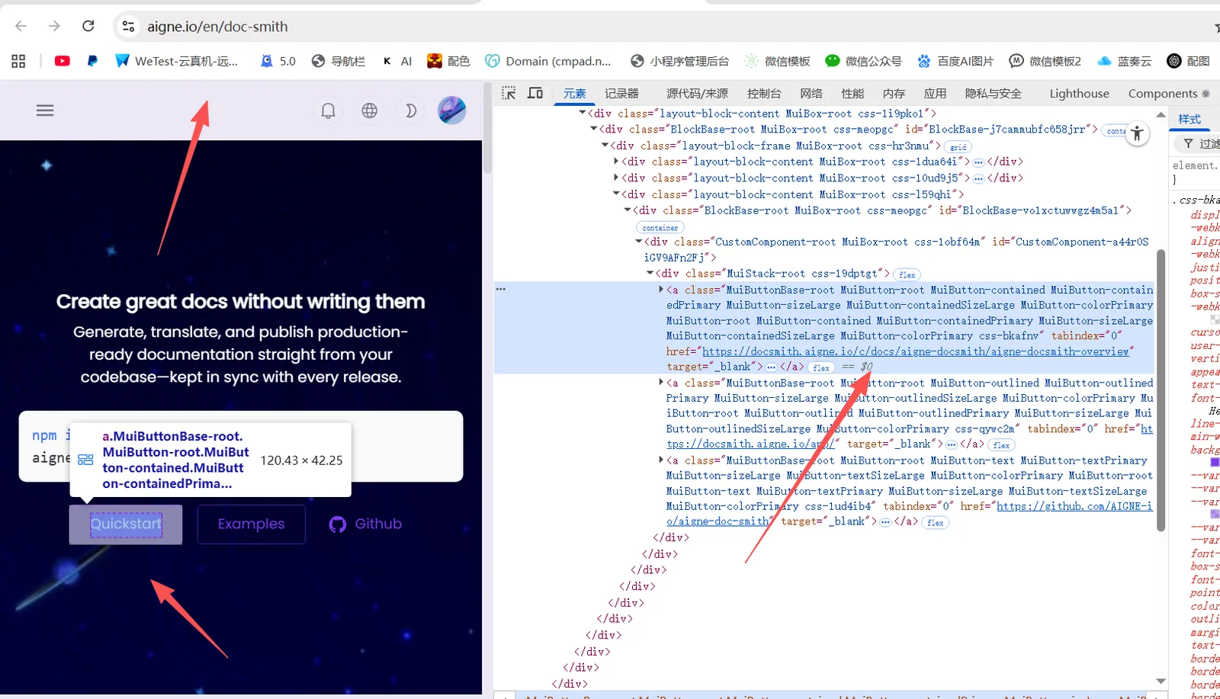Open the language globe icon
This screenshot has width=1220, height=699.
[370, 111]
